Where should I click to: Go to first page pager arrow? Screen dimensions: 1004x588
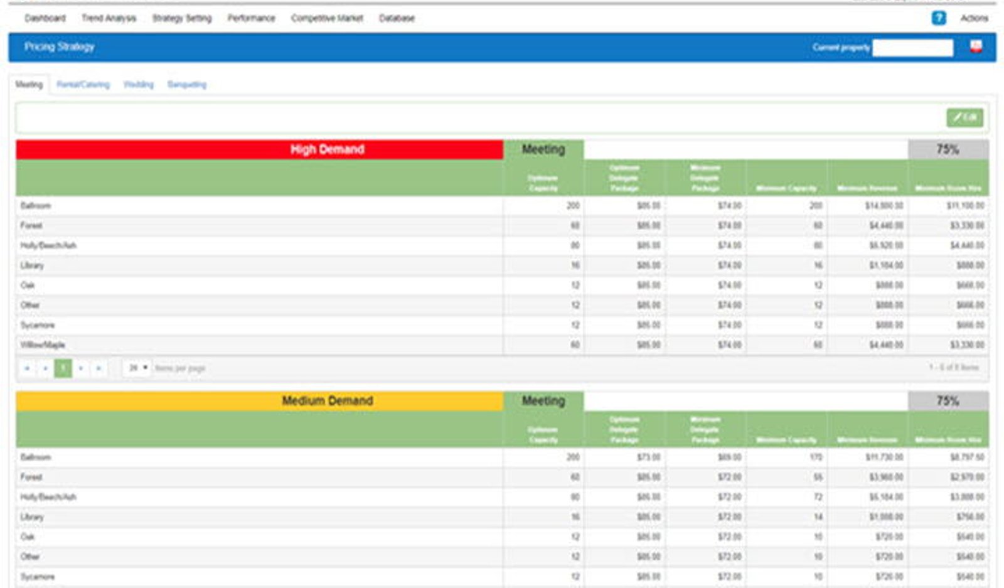[x=27, y=368]
